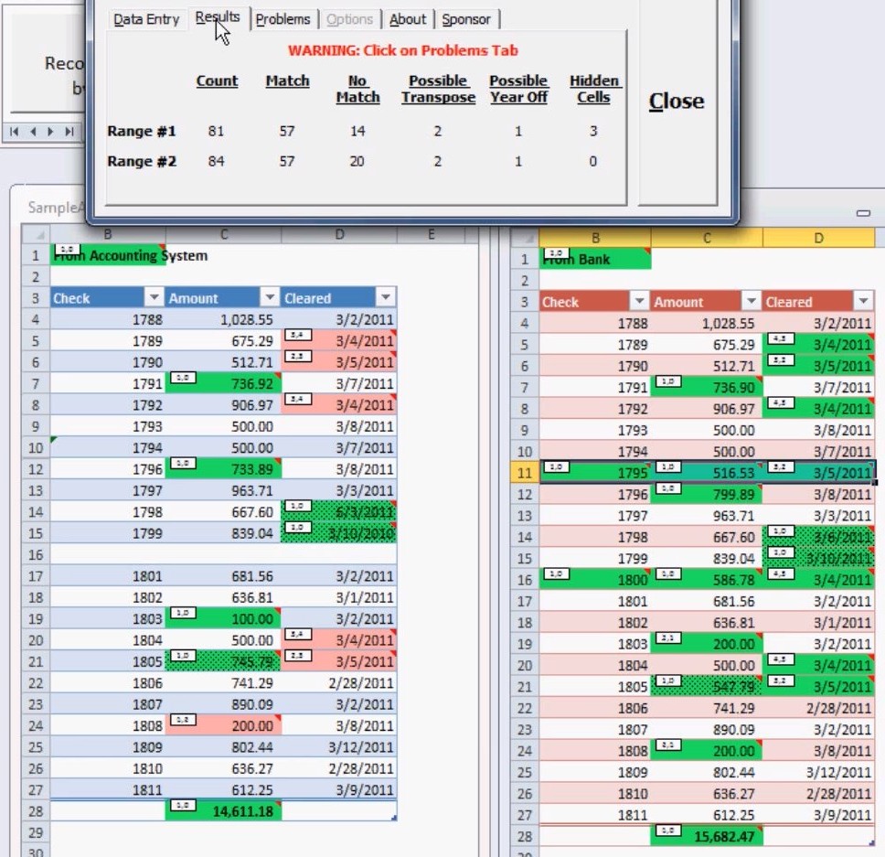885x857 pixels.
Task: Open Cleared filter dropdown in Bank table
Action: 864,301
